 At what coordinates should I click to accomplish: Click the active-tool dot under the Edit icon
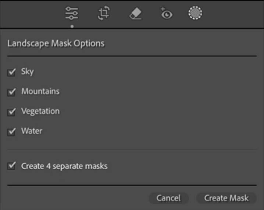(x=72, y=26)
